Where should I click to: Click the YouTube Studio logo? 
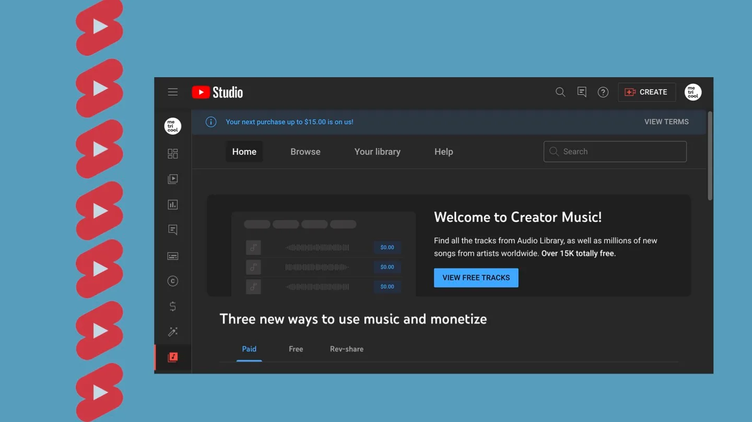click(217, 92)
